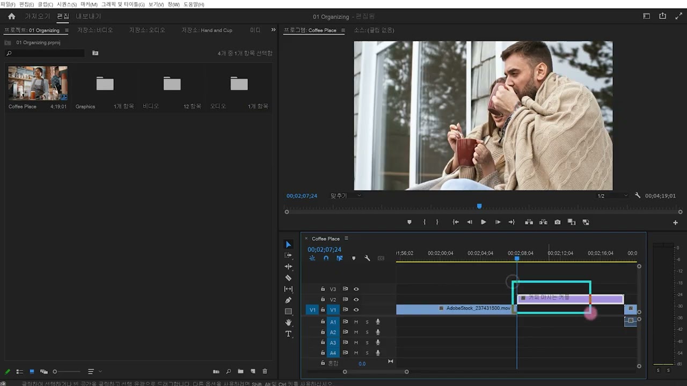Viewport: 687px width, 386px height.
Task: Mute audio track A1
Action: pos(356,322)
